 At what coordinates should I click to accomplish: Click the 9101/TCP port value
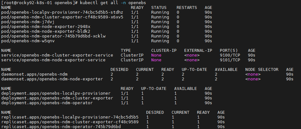(230, 60)
